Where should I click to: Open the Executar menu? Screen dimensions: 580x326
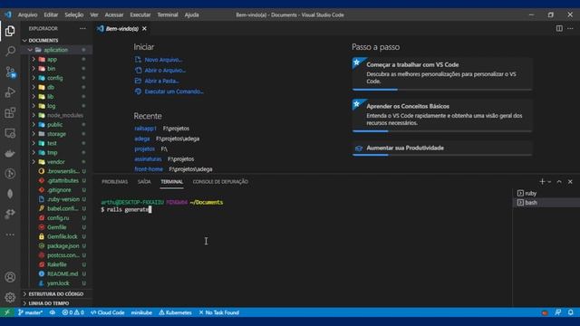(140, 14)
